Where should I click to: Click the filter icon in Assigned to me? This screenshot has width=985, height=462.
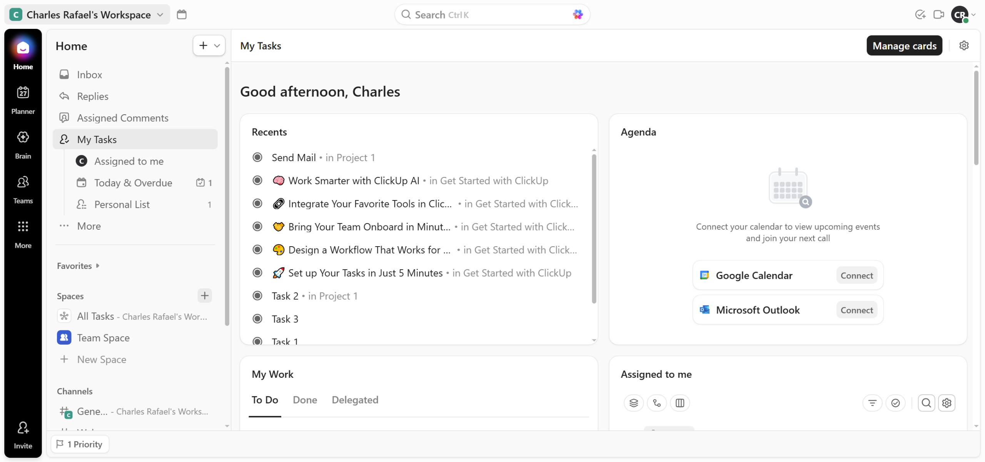coord(872,403)
